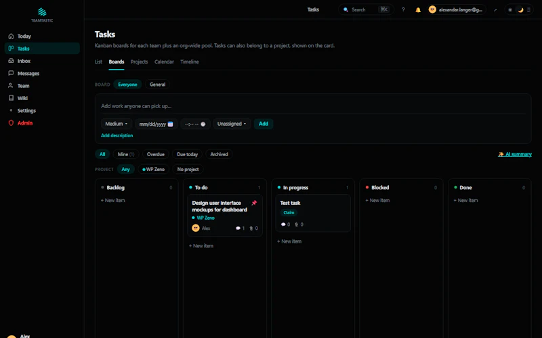Click the mm/dd/yyyy date field
This screenshot has height=338, width=542.
157,124
